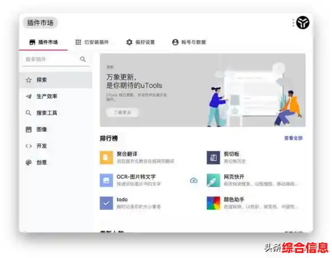Select 创意 category in sidebar

(56, 163)
